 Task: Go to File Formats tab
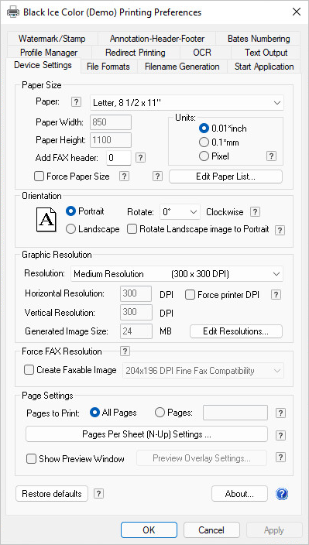pos(108,67)
